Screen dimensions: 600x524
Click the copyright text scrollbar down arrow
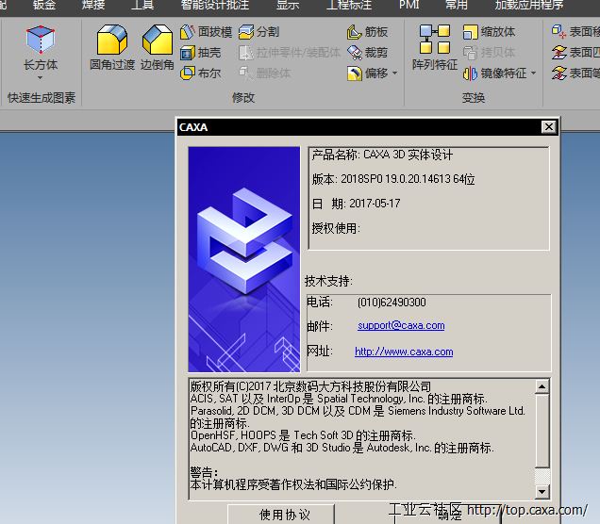542,491
